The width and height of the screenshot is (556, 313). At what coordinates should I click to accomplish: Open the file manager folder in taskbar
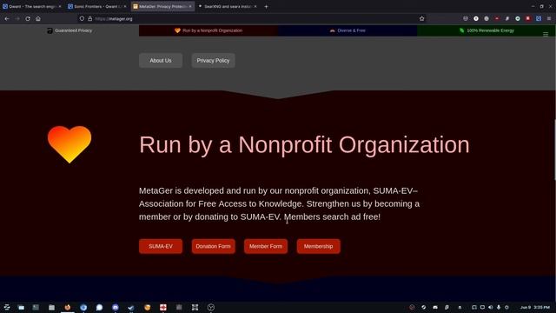51,307
